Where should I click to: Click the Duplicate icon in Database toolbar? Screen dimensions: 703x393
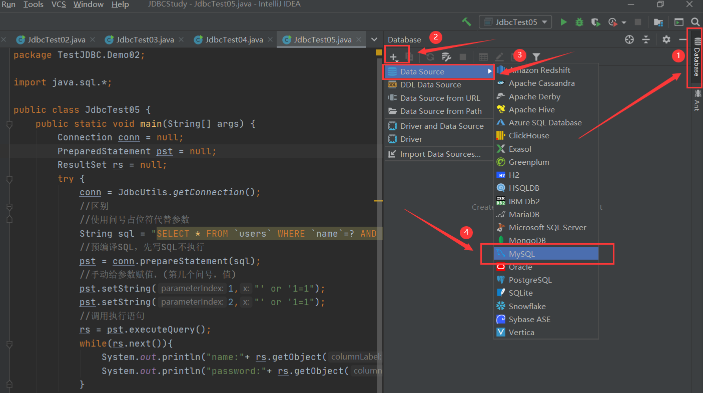click(x=409, y=57)
